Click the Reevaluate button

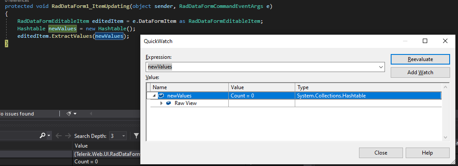click(x=420, y=59)
